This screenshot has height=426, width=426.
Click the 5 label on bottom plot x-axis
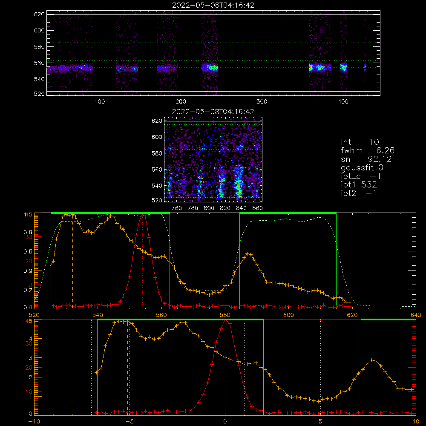pos(321,422)
